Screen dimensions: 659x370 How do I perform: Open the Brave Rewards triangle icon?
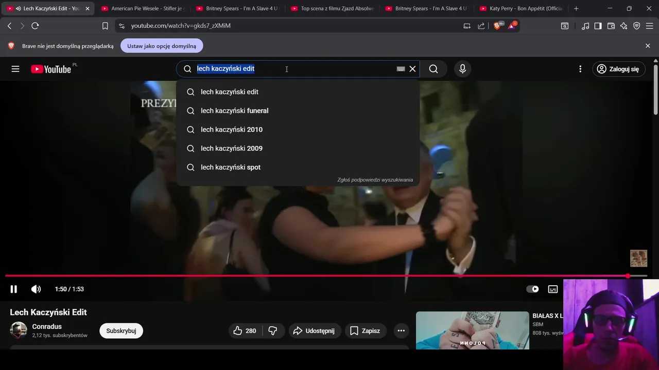(x=512, y=25)
